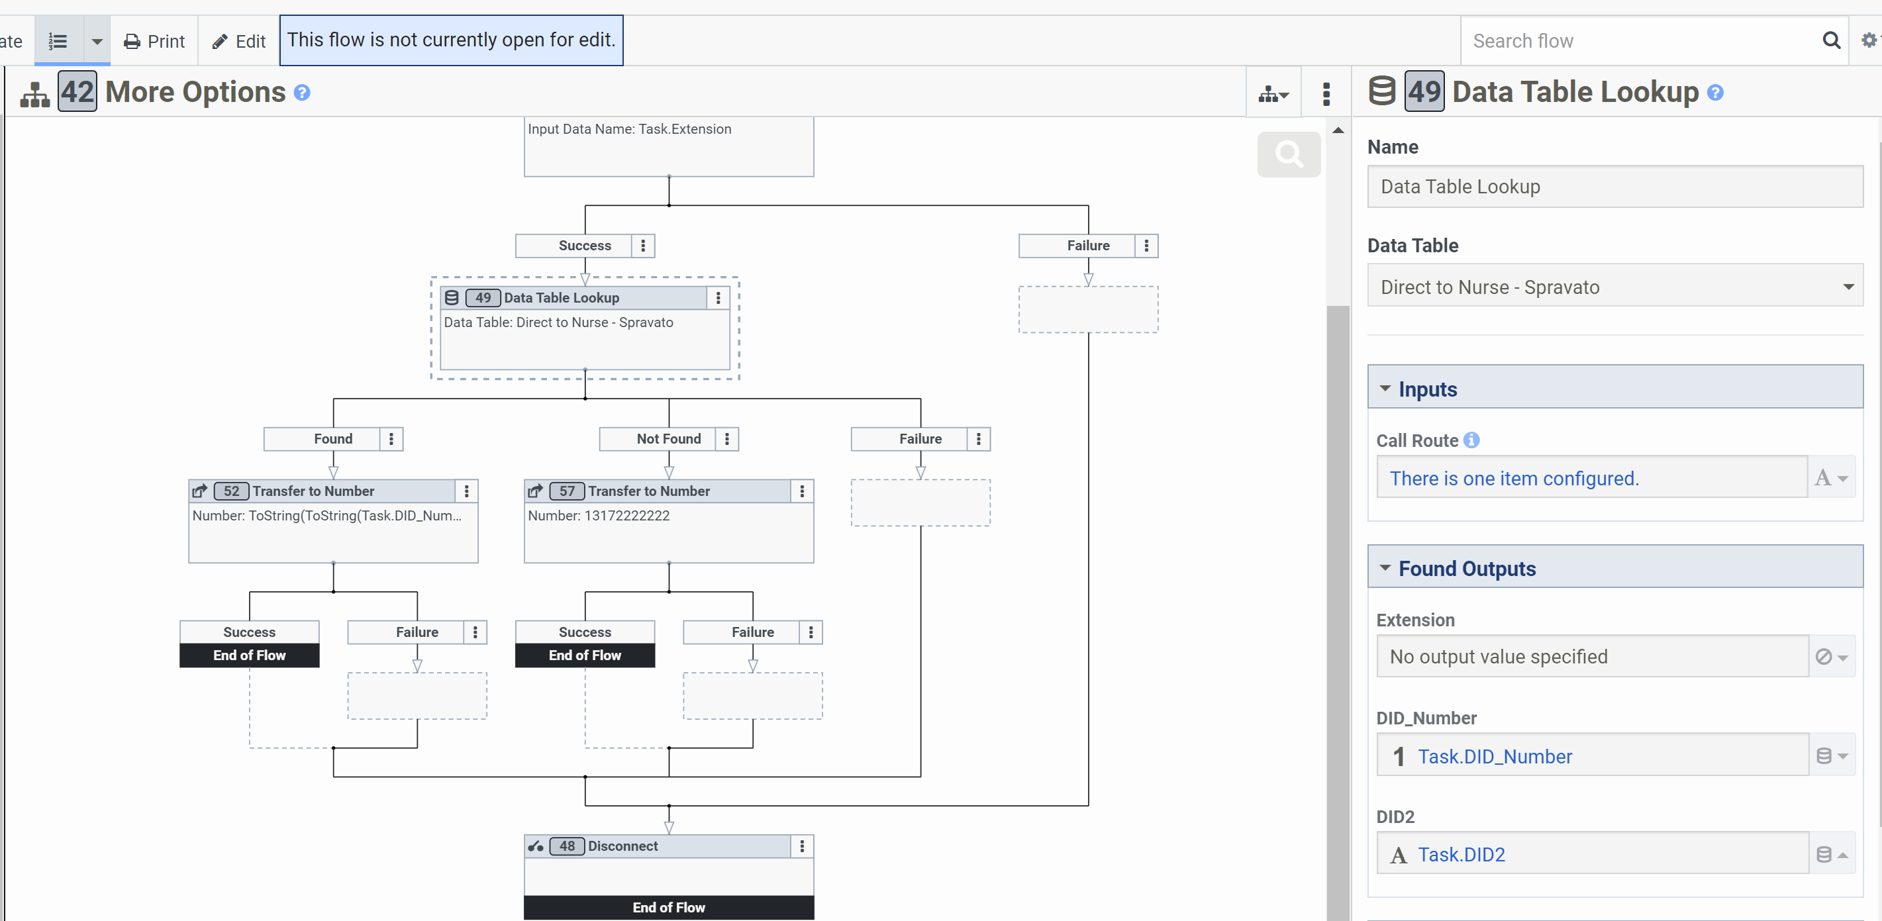Image resolution: width=1882 pixels, height=921 pixels.
Task: Open kebab menu on Data Table Lookup node
Action: 718,298
